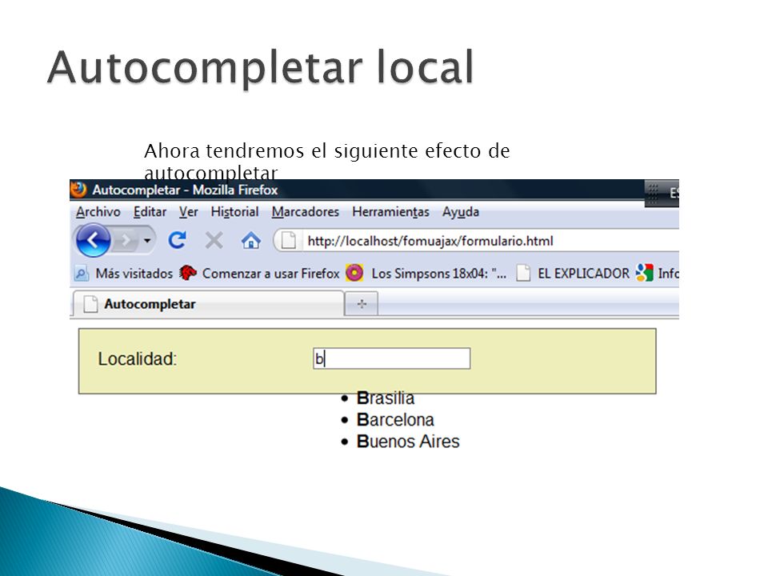The height and width of the screenshot is (576, 768).
Task: Click the EL EXPLICADOR page icon
Action: (x=523, y=273)
